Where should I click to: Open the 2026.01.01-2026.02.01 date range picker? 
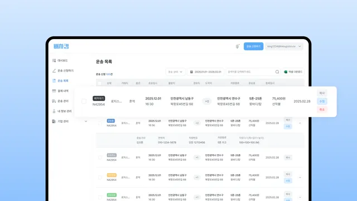pos(205,72)
